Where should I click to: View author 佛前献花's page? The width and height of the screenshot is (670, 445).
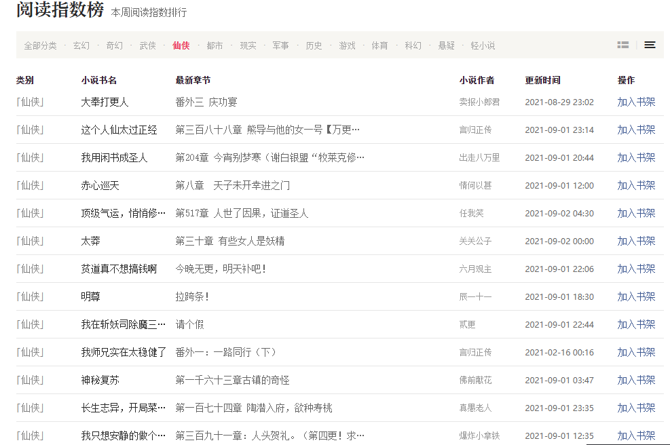coord(474,380)
